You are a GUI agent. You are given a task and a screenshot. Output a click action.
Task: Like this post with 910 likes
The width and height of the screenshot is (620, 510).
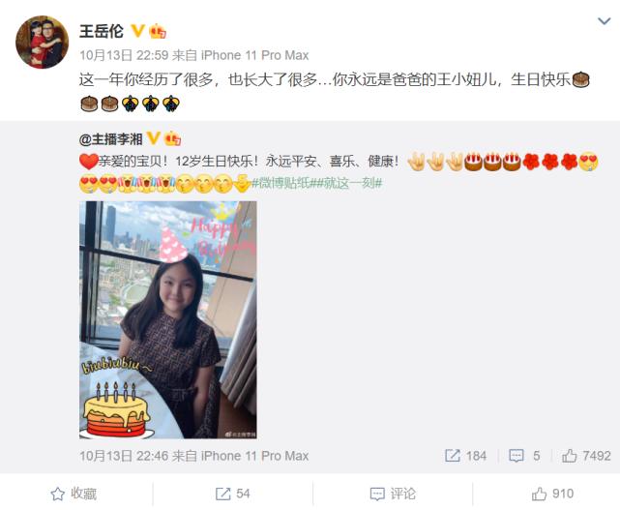552,494
